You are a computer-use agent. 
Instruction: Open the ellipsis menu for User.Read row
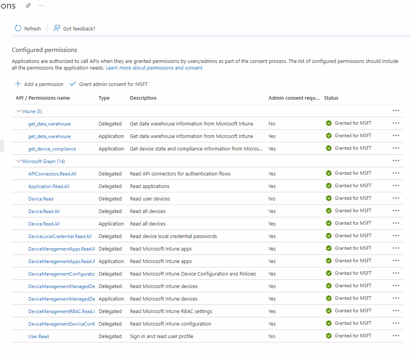[396, 335]
